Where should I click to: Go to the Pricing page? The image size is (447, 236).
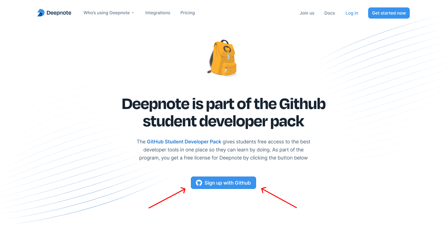click(x=187, y=13)
